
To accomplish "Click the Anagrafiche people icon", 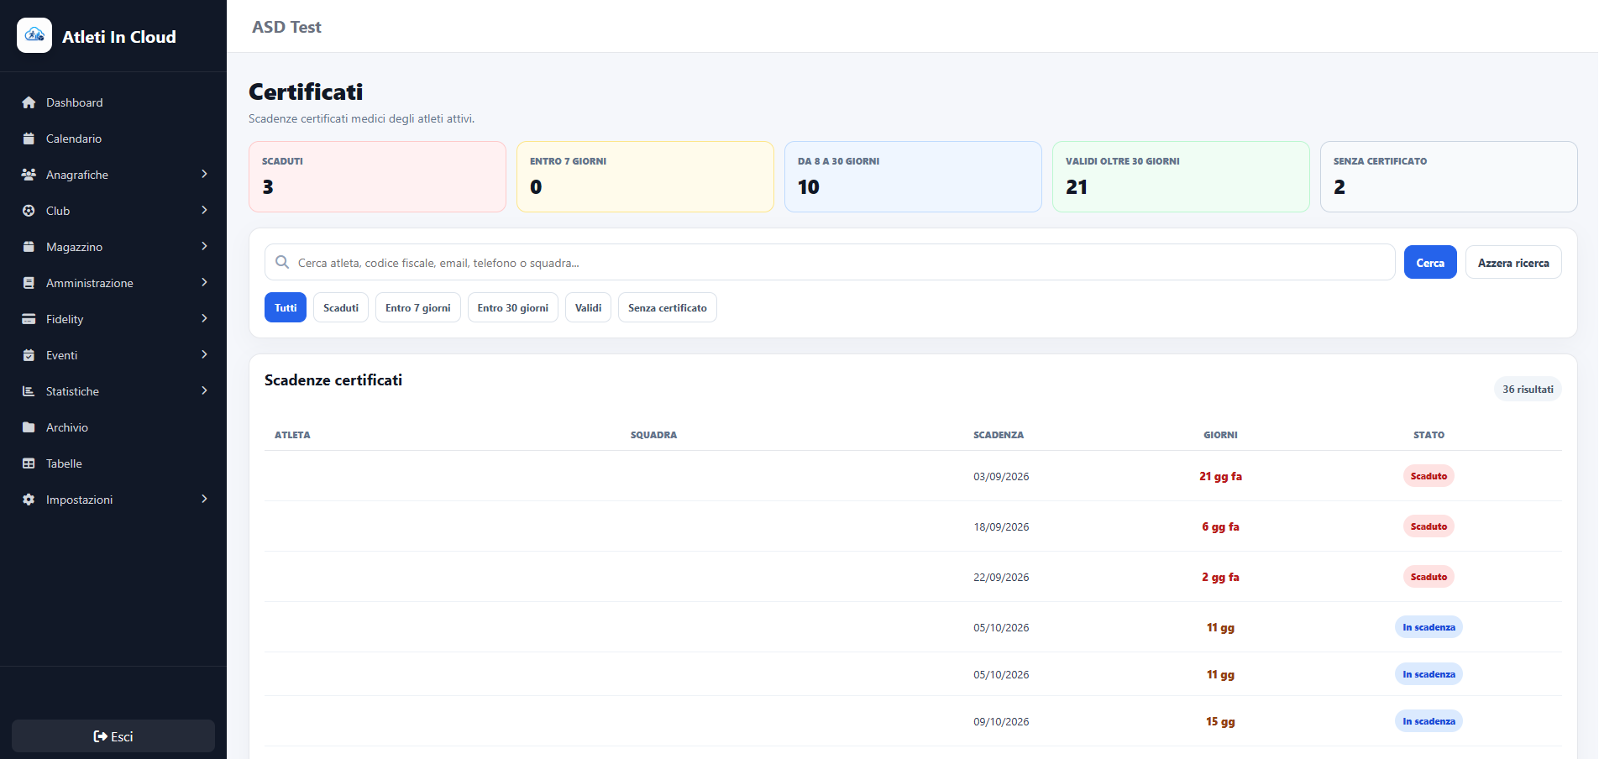I will 29,175.
